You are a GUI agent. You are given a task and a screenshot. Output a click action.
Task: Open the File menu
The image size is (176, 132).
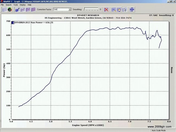tap(2, 5)
